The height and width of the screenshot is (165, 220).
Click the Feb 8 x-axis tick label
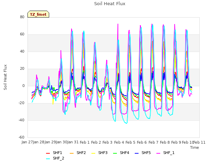165,142
